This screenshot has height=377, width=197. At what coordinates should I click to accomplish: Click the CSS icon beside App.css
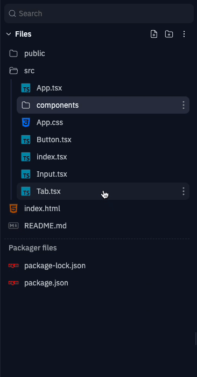tap(26, 122)
